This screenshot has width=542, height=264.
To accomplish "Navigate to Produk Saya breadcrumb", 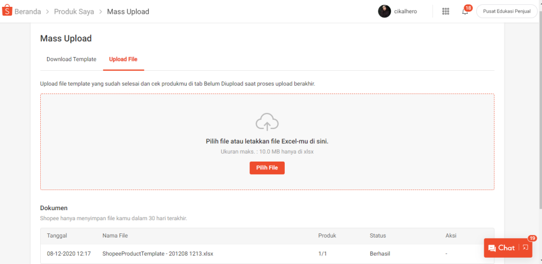I will pos(74,12).
